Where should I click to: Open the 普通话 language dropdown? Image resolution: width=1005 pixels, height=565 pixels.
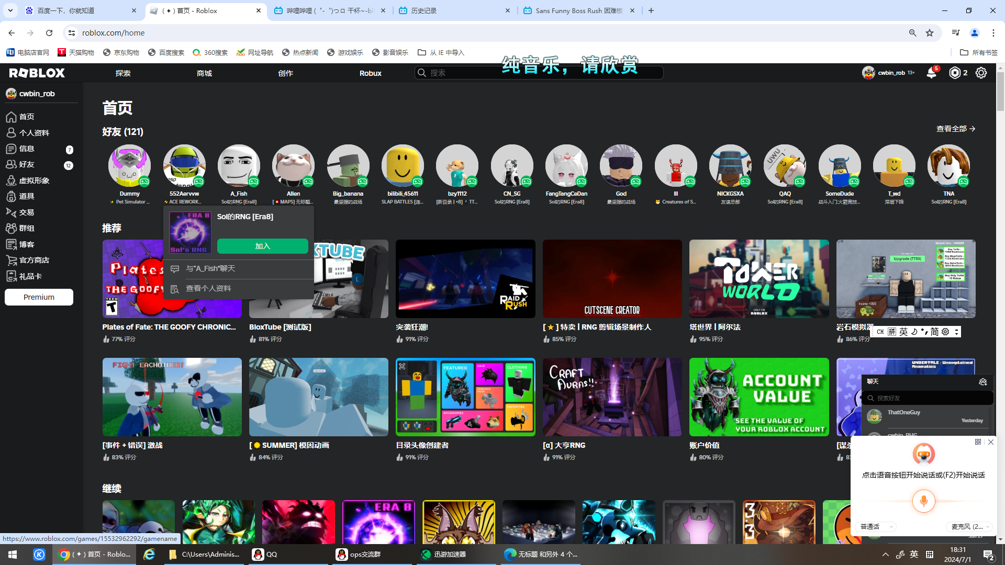[x=876, y=527]
